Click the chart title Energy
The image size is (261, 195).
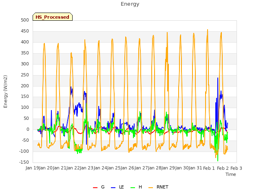[130, 4]
